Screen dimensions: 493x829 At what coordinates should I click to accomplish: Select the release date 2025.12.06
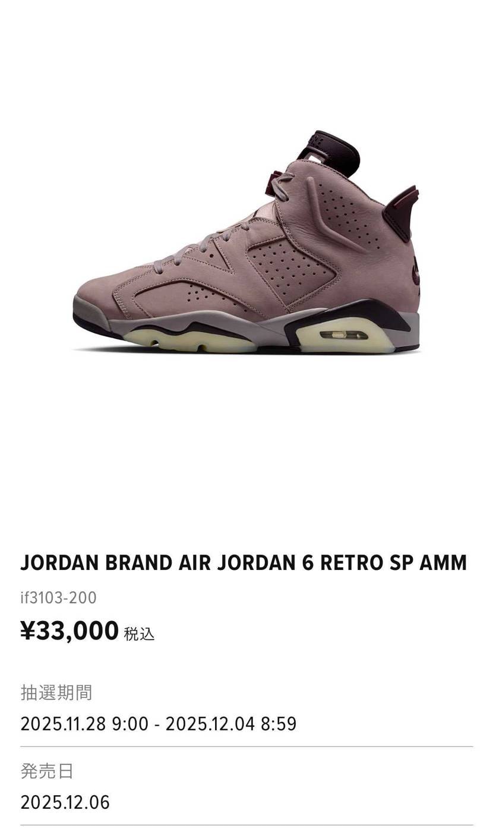tap(65, 802)
